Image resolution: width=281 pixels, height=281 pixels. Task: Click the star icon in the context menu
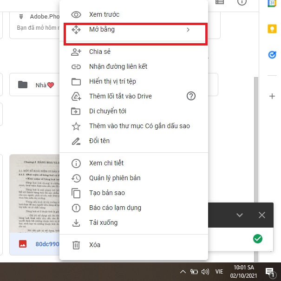pos(76,126)
